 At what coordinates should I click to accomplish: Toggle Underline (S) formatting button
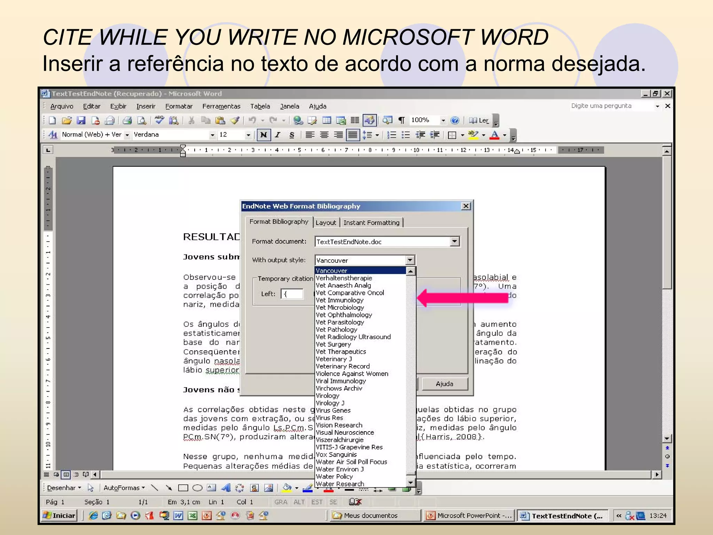tap(292, 135)
